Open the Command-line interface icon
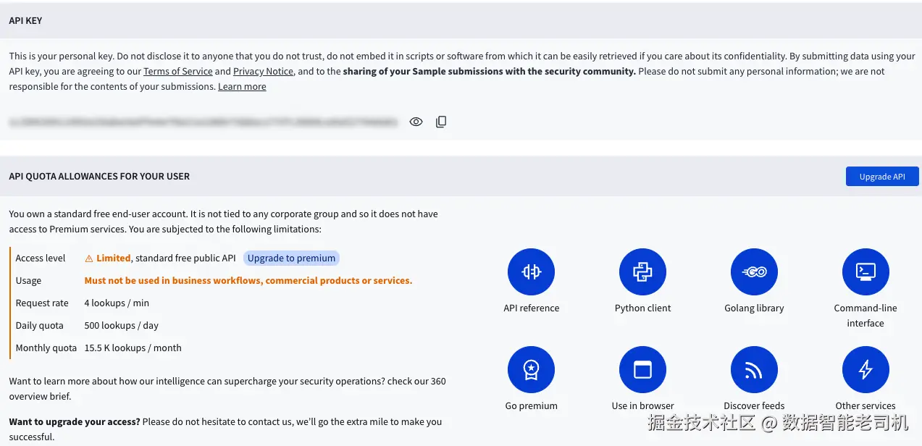 (x=866, y=272)
